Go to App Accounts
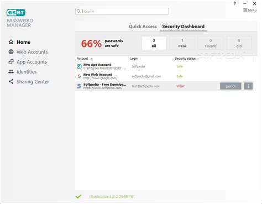Screen dimensions: 262x204 [32, 62]
